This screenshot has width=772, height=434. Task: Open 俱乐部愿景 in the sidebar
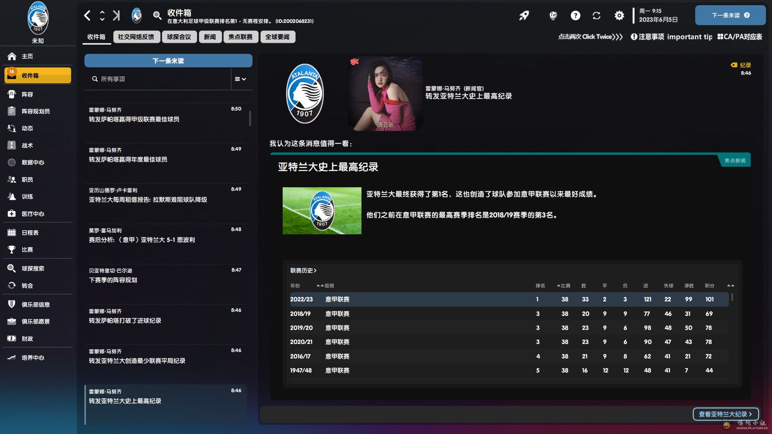[x=38, y=321]
